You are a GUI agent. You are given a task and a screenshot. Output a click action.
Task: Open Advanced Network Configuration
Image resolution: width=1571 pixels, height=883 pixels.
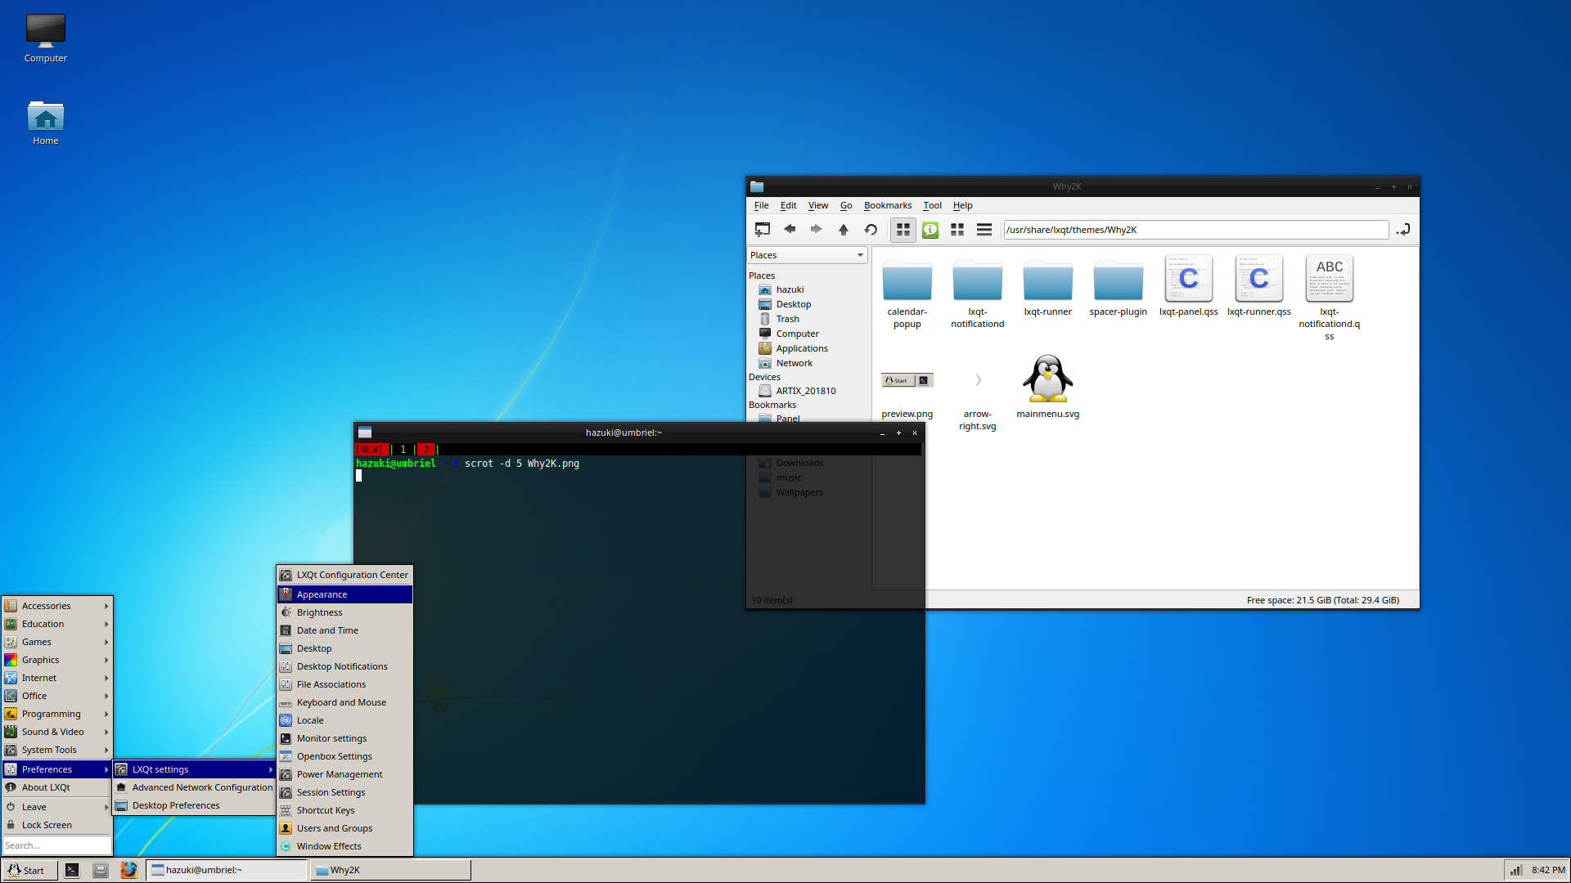pos(194,787)
